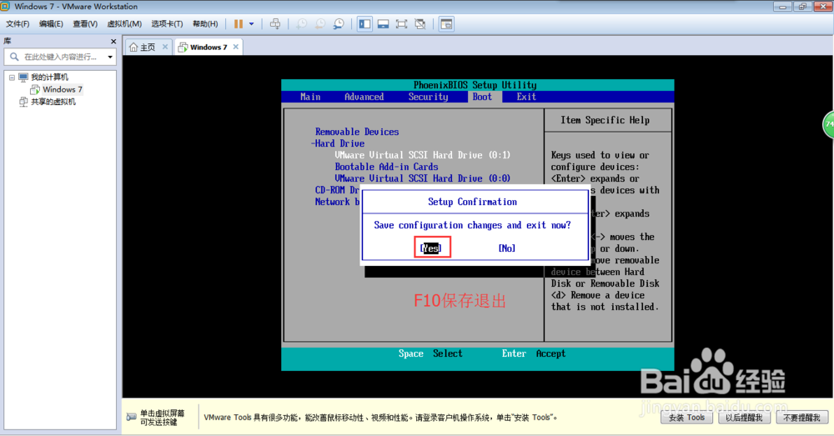Select 共享的虚拟机 in the library tree
The height and width of the screenshot is (436, 834).
pos(53,102)
